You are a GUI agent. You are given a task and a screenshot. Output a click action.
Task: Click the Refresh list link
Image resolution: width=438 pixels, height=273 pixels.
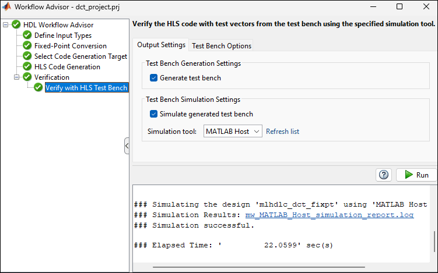pyautogui.click(x=282, y=132)
